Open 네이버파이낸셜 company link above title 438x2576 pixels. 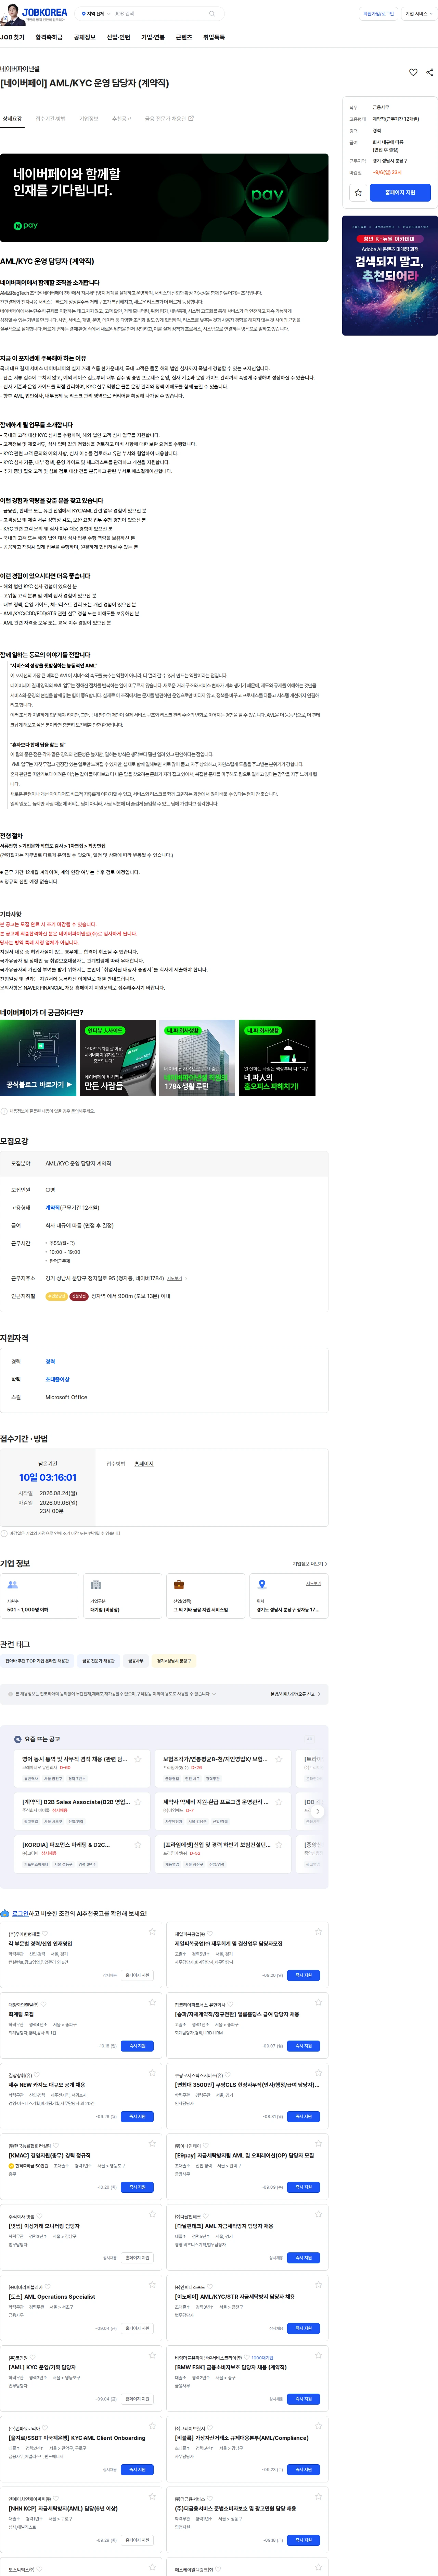point(20,69)
